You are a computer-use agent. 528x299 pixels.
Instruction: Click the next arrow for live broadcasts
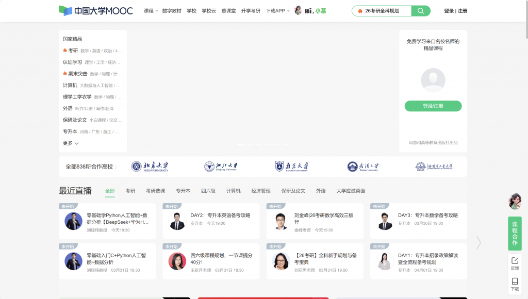pyautogui.click(x=478, y=242)
